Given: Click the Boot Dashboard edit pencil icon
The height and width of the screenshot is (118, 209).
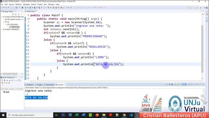Looking at the screenshot, I should [x=17, y=80].
